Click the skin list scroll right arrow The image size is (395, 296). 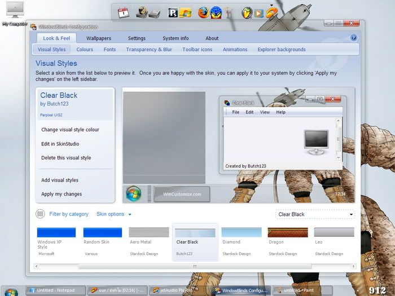pos(353,266)
